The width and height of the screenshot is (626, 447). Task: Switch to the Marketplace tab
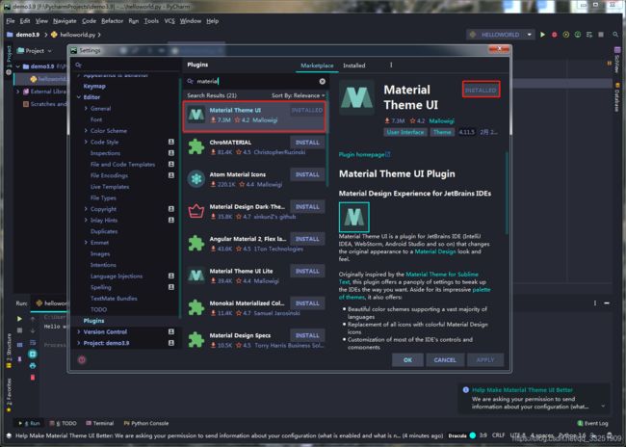317,66
